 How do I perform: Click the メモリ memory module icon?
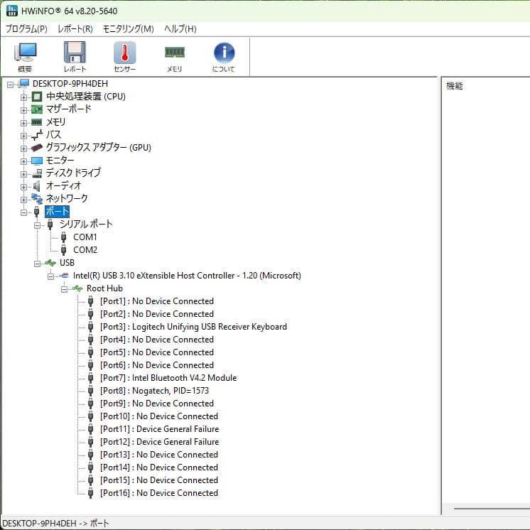coord(174,56)
